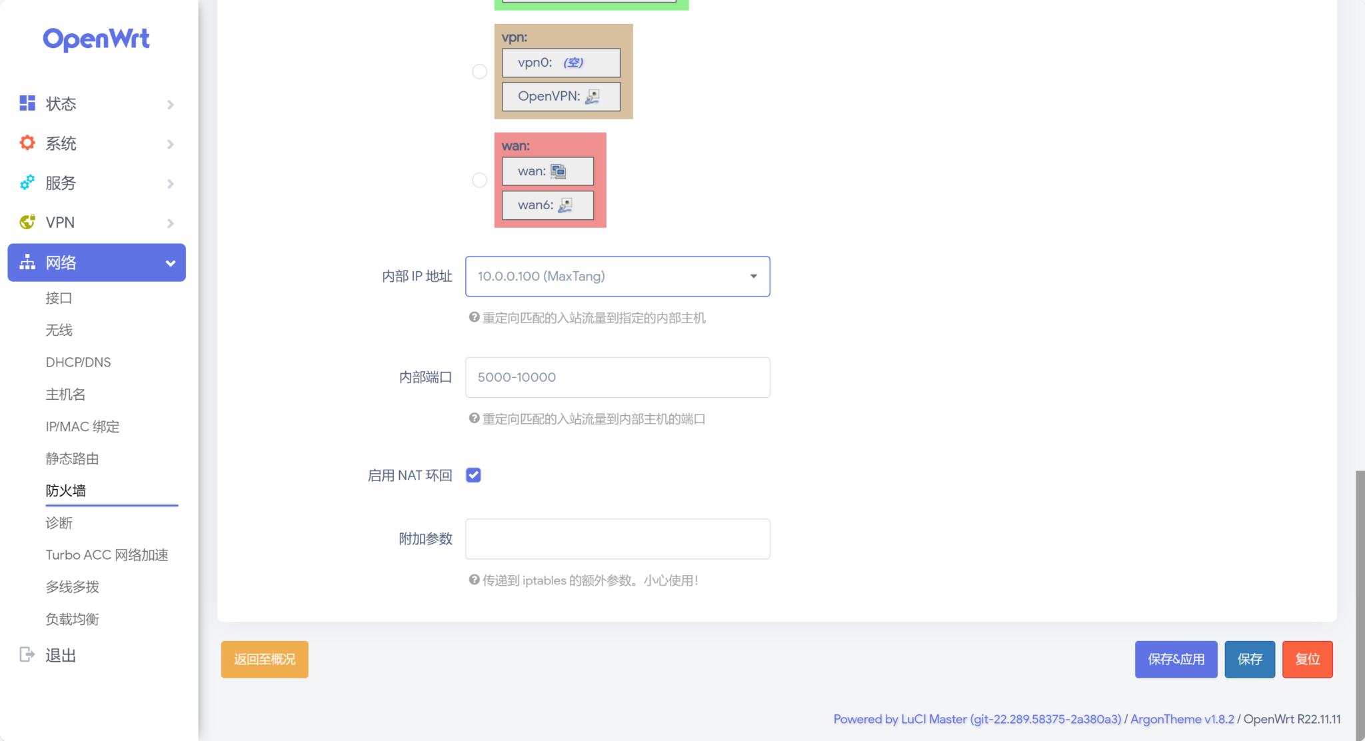Expand the System menu chevron
The height and width of the screenshot is (741, 1365).
pos(171,144)
